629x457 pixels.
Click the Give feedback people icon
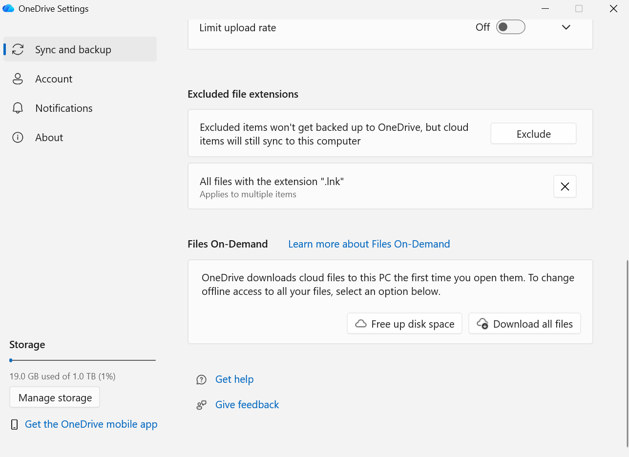click(x=201, y=405)
